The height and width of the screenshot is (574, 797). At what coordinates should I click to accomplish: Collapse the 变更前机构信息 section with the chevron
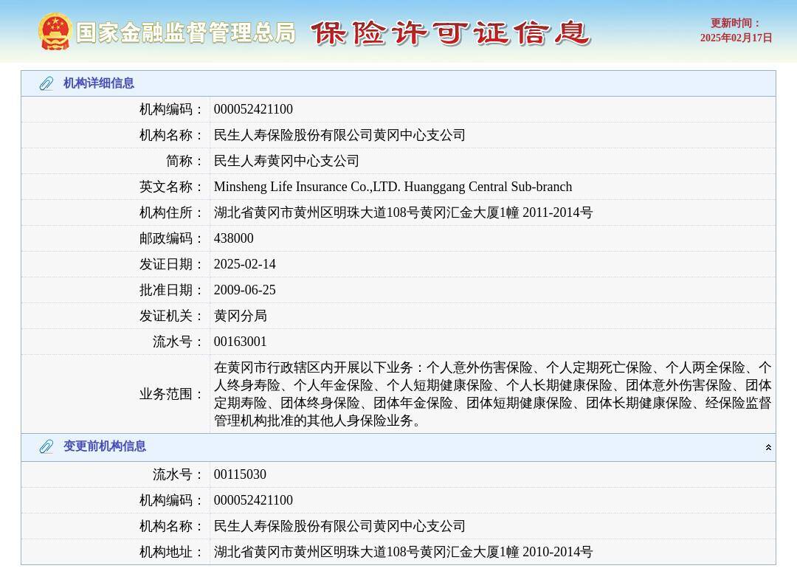tap(768, 448)
